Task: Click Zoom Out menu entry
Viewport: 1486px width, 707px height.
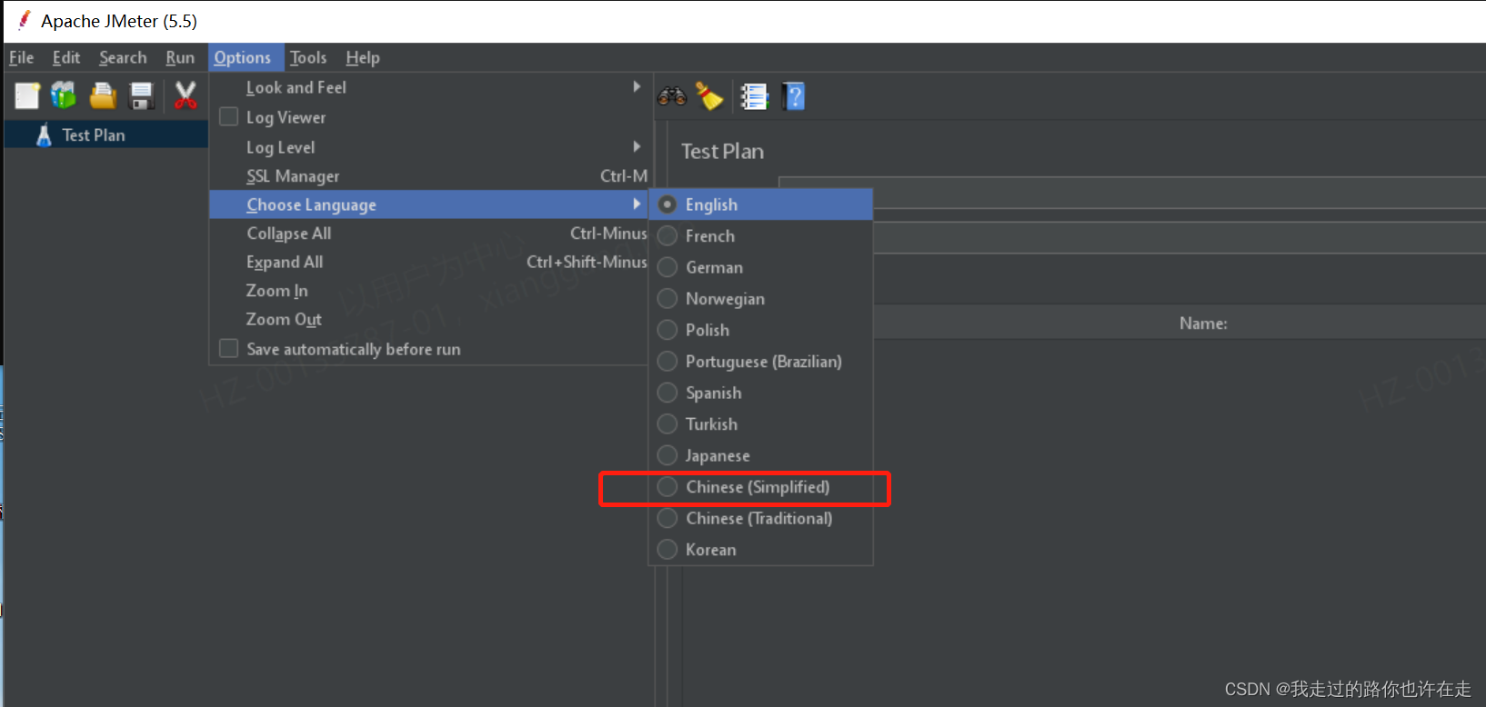Action: 428,319
